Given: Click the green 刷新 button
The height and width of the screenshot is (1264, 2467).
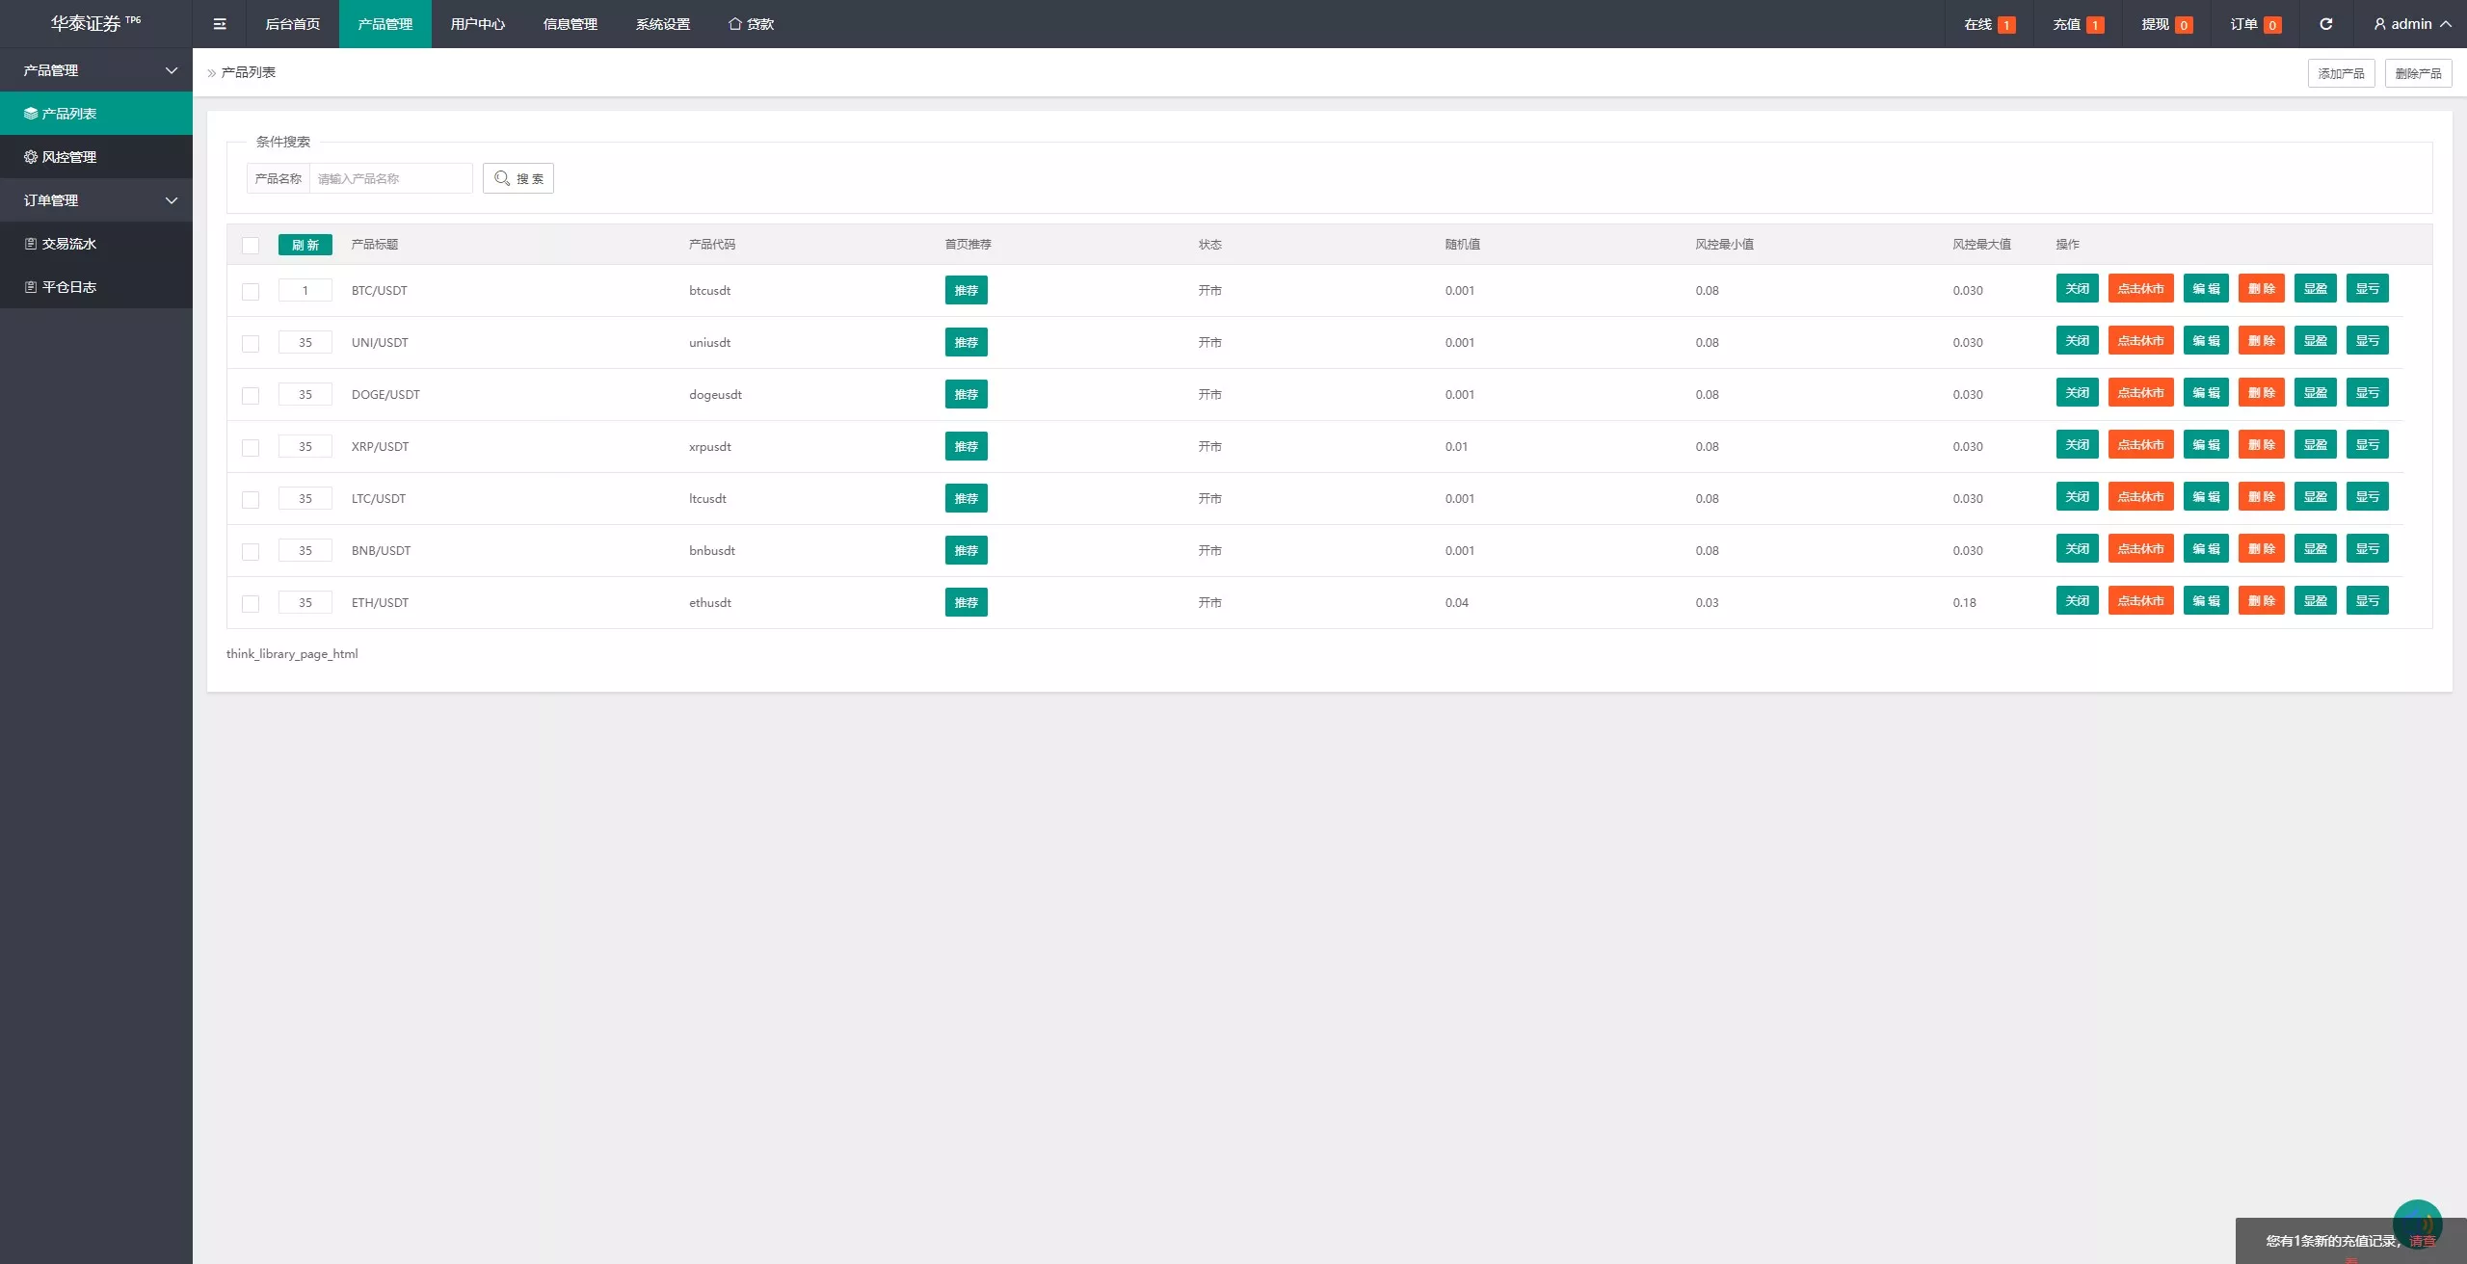Looking at the screenshot, I should (305, 245).
